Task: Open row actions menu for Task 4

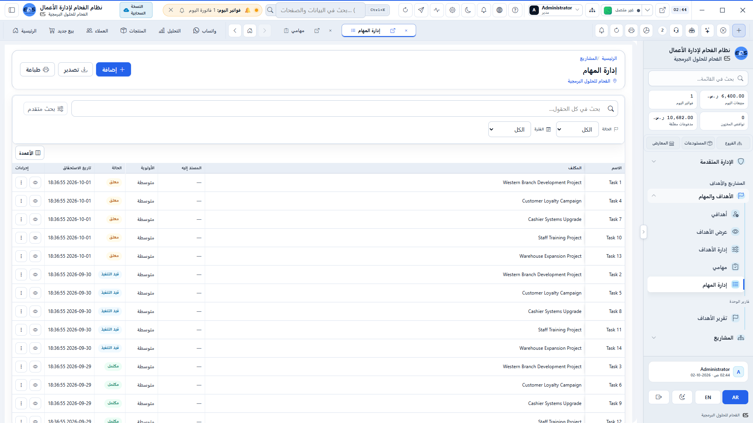Action: [21, 201]
